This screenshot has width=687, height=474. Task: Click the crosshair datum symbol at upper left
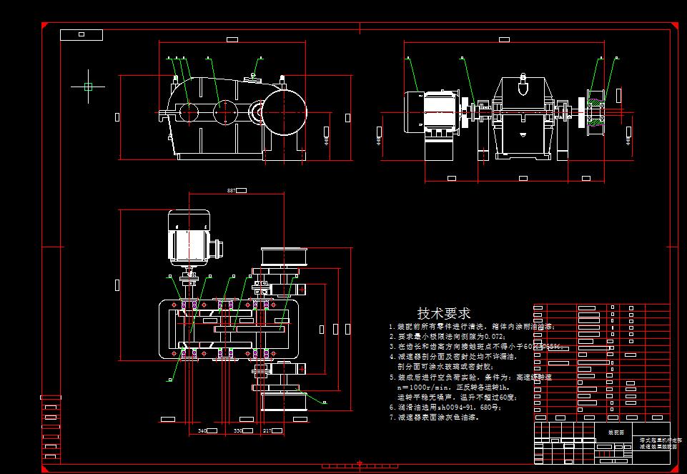pyautogui.click(x=87, y=86)
